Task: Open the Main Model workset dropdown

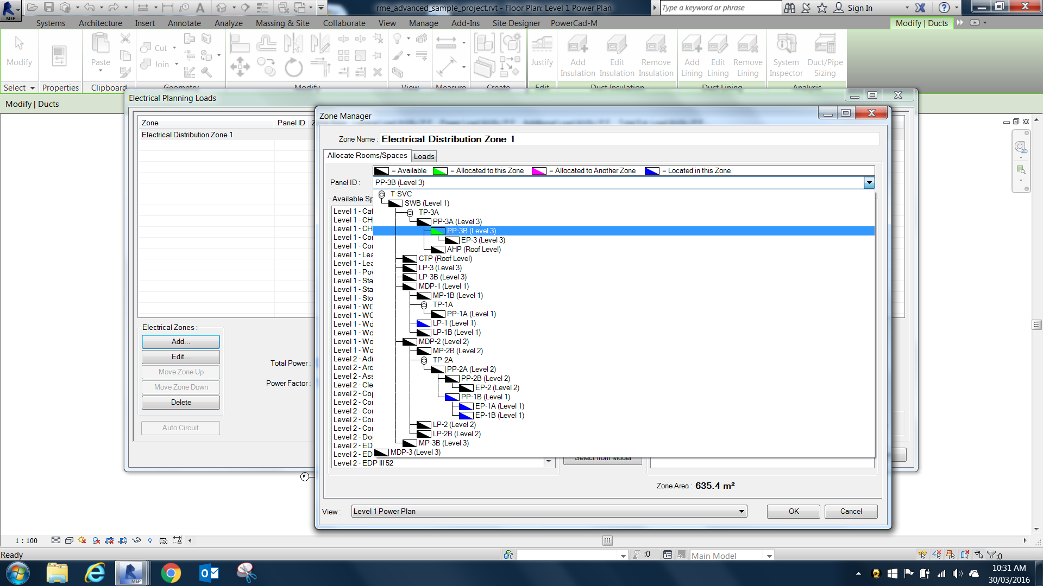Action: 769,556
